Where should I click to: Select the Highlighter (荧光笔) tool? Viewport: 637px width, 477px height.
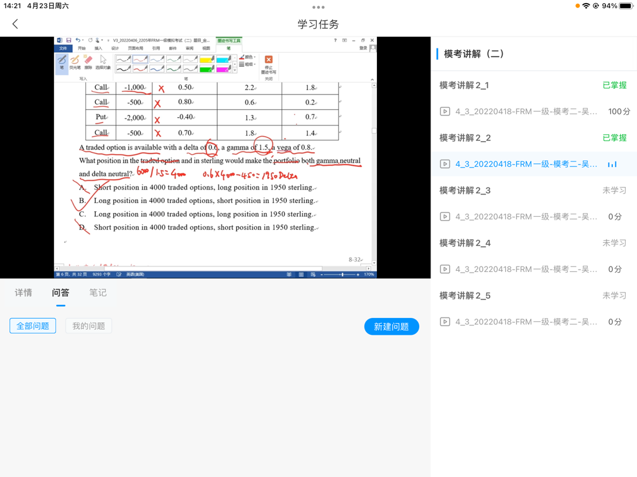coord(75,63)
